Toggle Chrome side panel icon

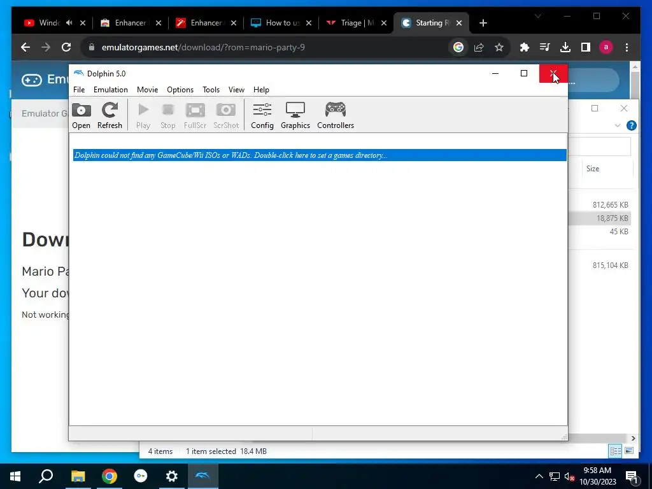click(x=586, y=47)
